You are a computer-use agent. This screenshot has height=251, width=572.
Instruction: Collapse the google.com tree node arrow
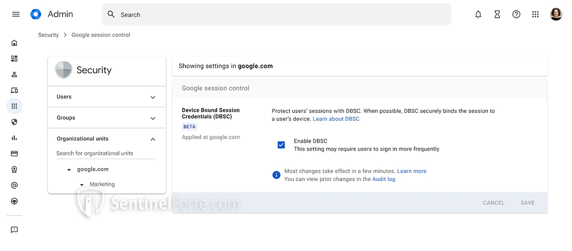pyautogui.click(x=69, y=170)
